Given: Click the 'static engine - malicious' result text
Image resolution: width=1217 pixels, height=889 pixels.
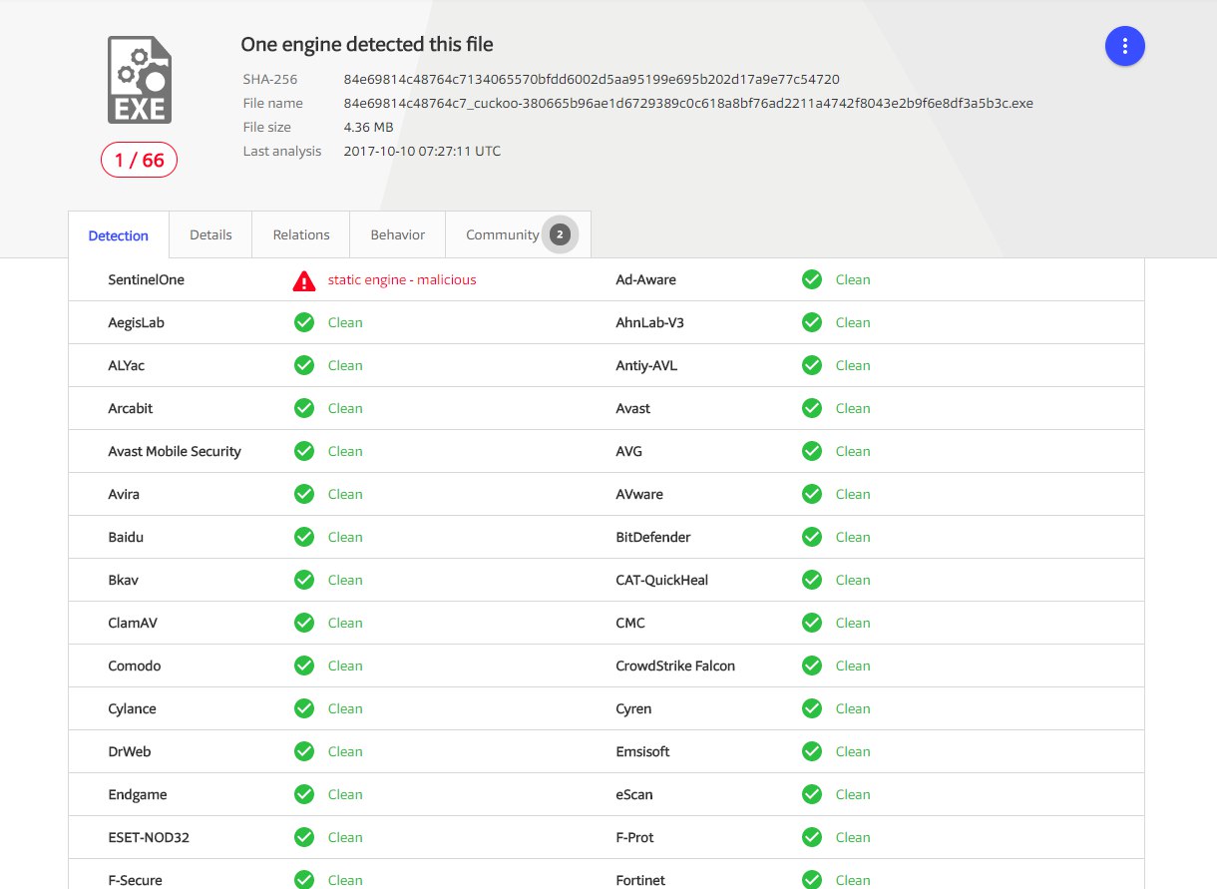Looking at the screenshot, I should [x=402, y=280].
